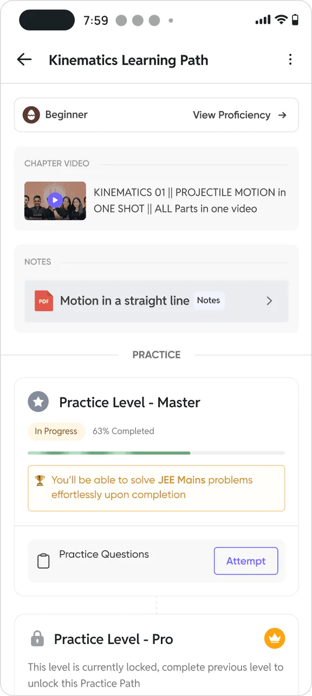The image size is (312, 696).
Task: Tap the lock icon on Practice Level - Pro
Action: point(37,639)
